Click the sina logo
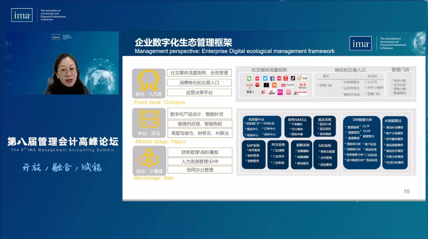428x239 pixels. click(x=272, y=93)
